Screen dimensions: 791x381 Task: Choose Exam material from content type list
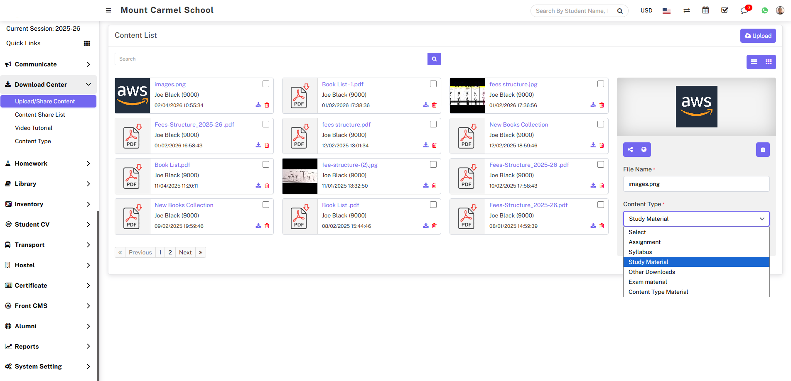pos(648,282)
